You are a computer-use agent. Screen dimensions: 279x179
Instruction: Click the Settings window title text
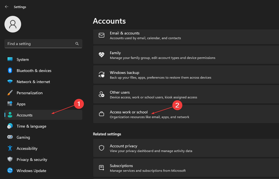pos(20,7)
